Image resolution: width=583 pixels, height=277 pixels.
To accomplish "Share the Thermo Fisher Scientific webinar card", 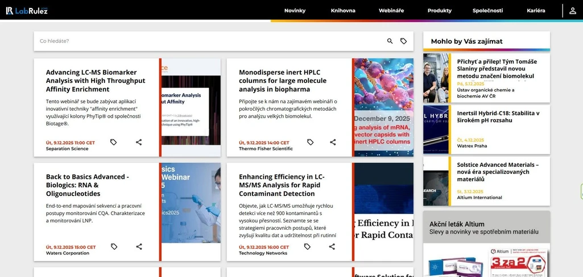I will click(x=333, y=142).
